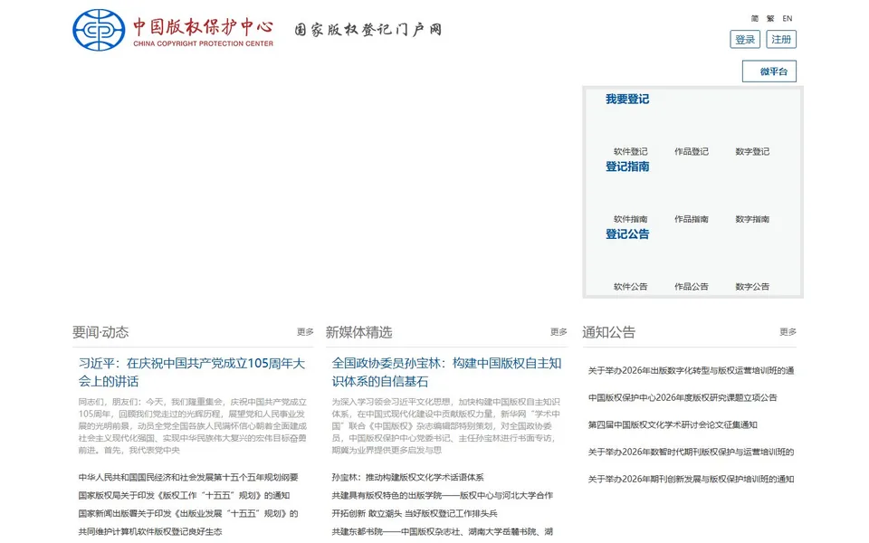Open 数字登记 under 我要登记
The height and width of the screenshot is (543, 869).
point(752,151)
